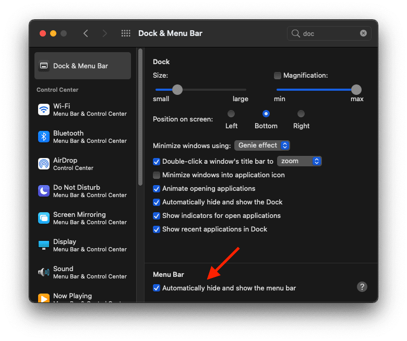The height and width of the screenshot is (341, 407).
Task: Open help with the question mark button
Action: pyautogui.click(x=362, y=287)
